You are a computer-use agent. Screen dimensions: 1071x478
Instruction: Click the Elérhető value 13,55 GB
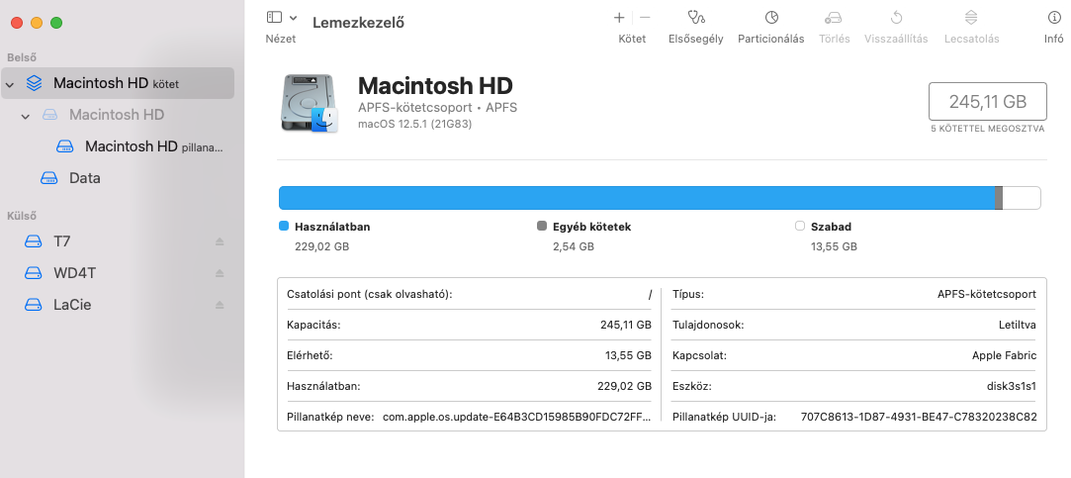(x=628, y=355)
